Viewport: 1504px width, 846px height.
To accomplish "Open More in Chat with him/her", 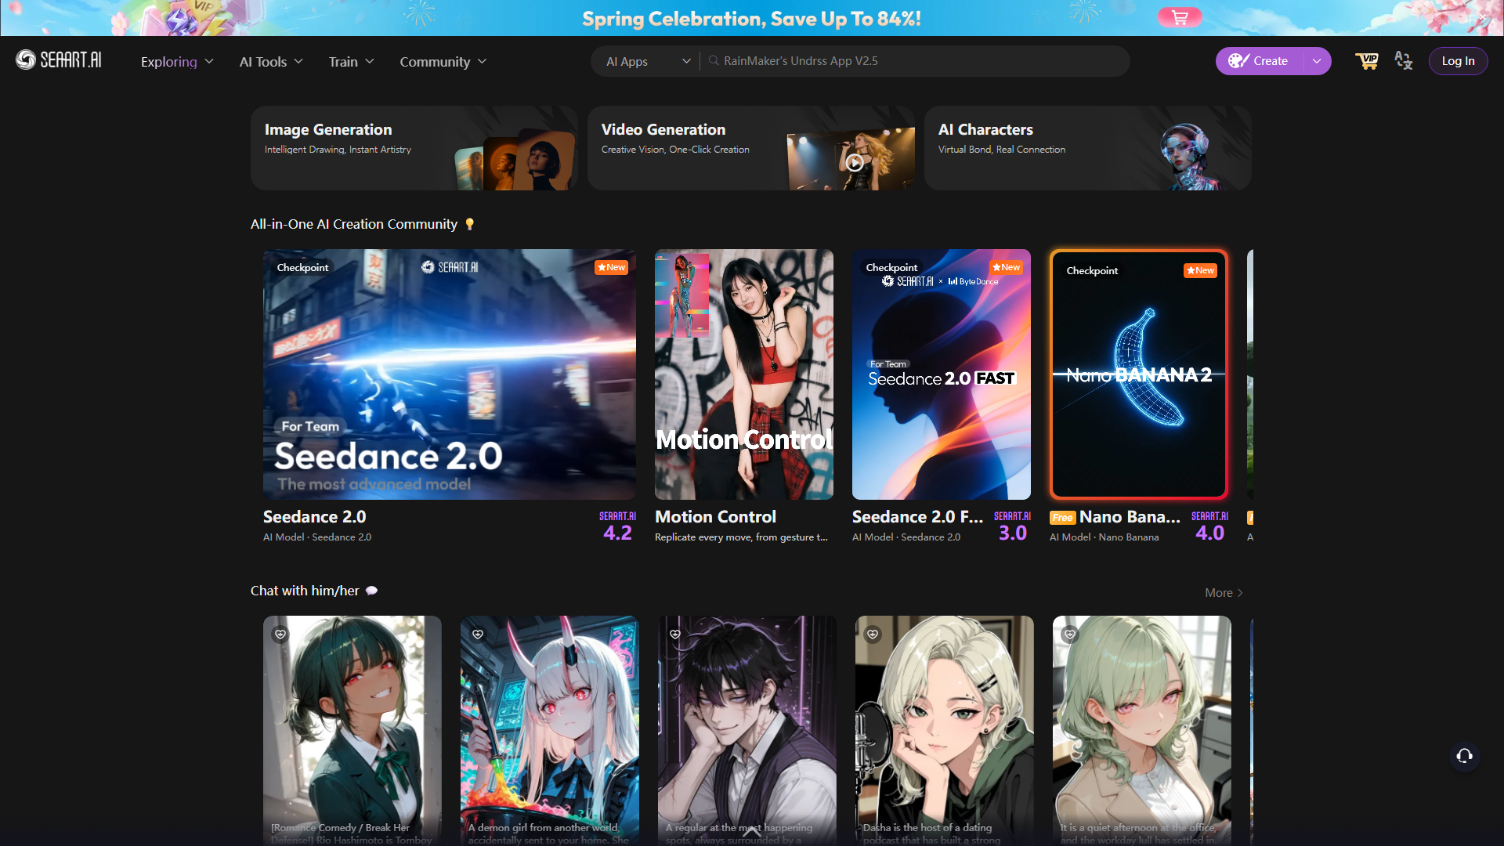I will pyautogui.click(x=1224, y=593).
